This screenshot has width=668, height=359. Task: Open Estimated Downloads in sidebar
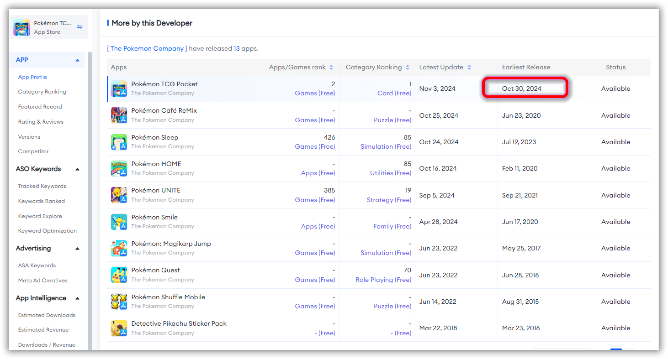coord(47,315)
